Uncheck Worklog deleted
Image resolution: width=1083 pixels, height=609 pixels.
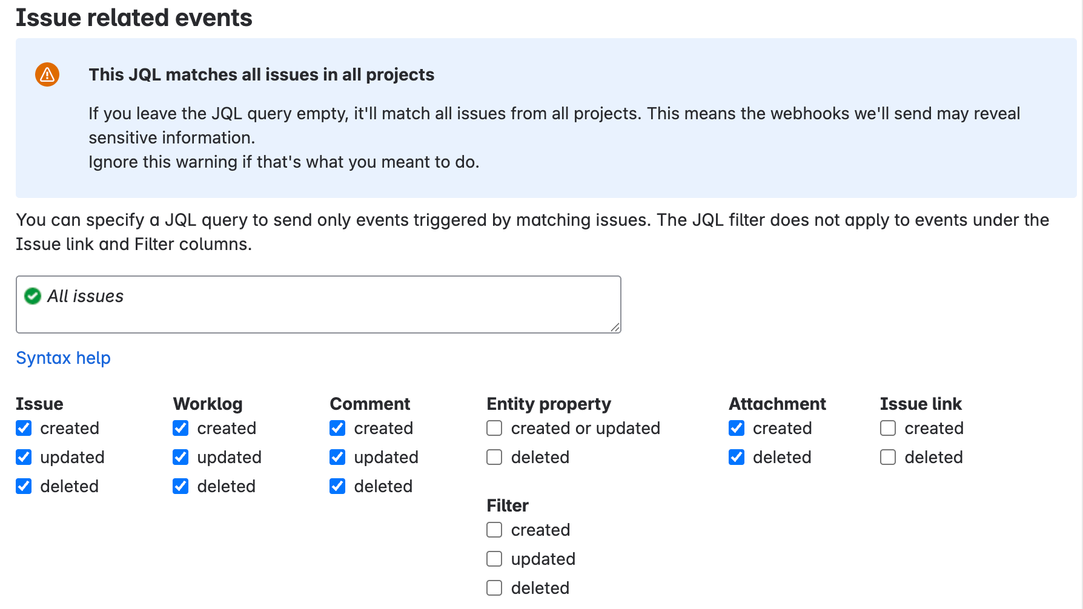click(x=180, y=486)
